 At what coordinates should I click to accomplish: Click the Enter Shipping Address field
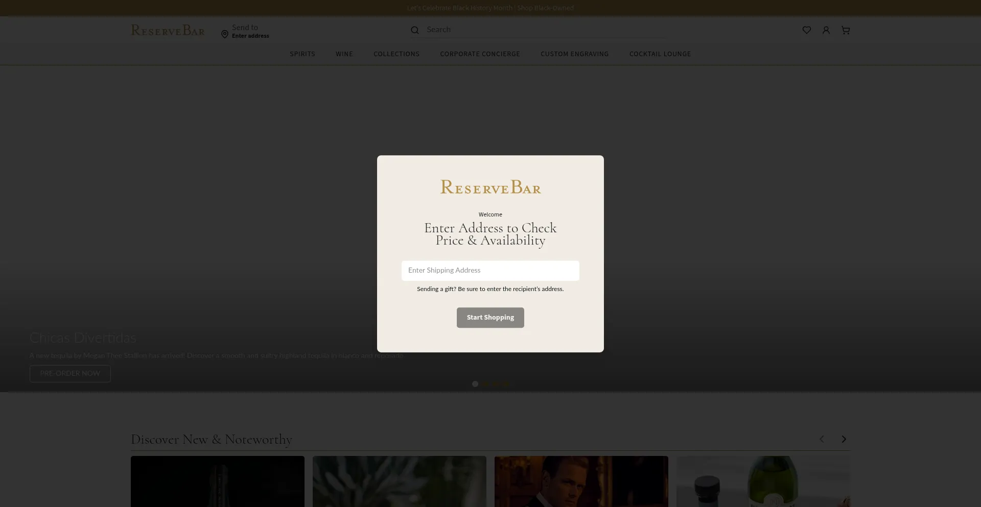tap(490, 271)
